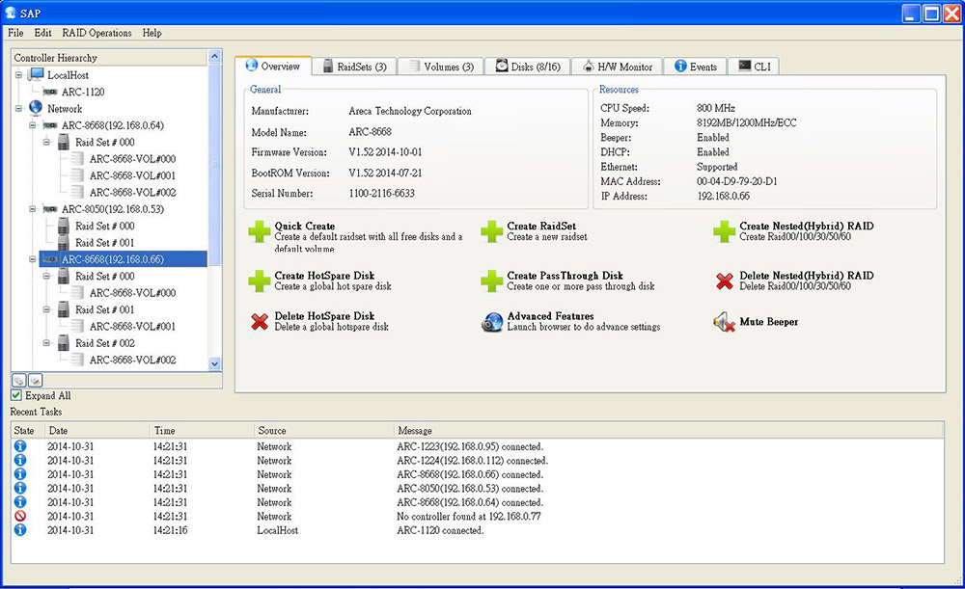Viewport: 965px width, 589px height.
Task: Click the error icon beside 'No controller found'
Action: (x=20, y=517)
